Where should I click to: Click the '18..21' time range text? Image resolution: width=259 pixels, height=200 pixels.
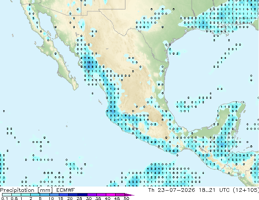[207, 190]
